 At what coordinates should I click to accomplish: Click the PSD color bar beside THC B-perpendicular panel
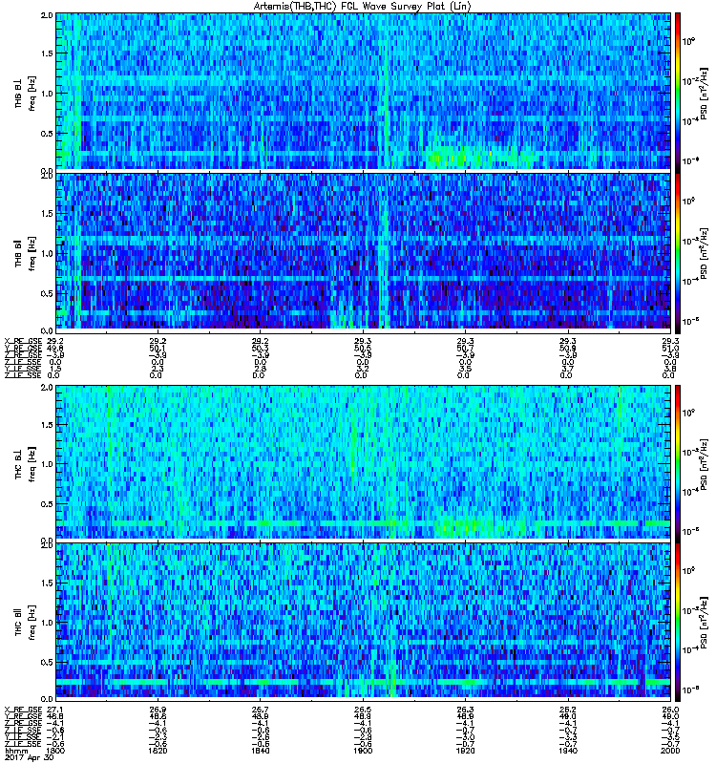[x=678, y=462]
